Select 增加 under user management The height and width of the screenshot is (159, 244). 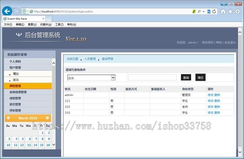[28, 74]
